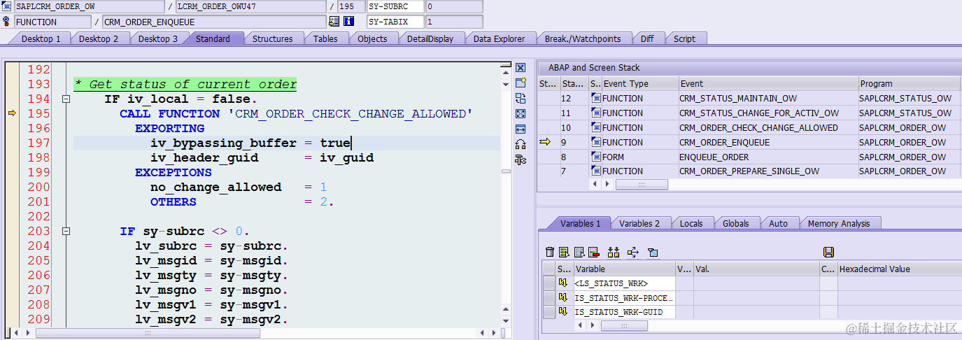
Task: Open Memory Analysis tab
Action: click(838, 224)
